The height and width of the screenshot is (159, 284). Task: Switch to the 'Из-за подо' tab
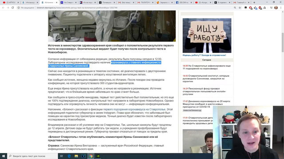[x=88, y=3]
